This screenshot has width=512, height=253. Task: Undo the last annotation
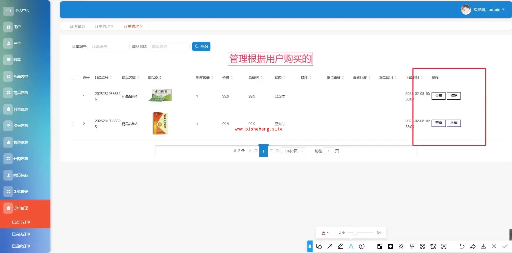[462, 246]
